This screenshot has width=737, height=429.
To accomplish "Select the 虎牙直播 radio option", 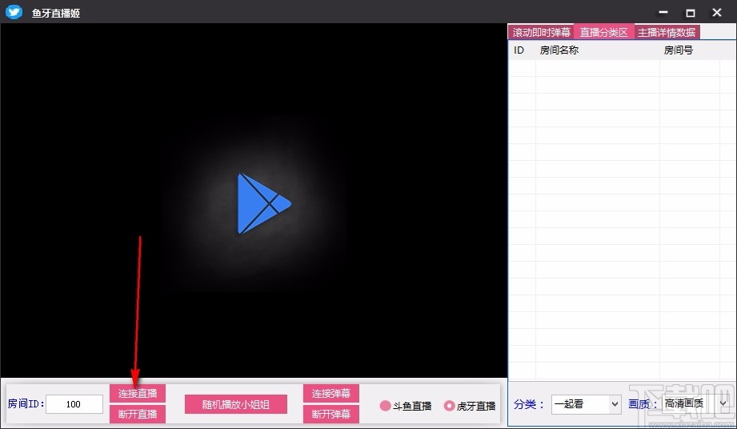I will [470, 406].
